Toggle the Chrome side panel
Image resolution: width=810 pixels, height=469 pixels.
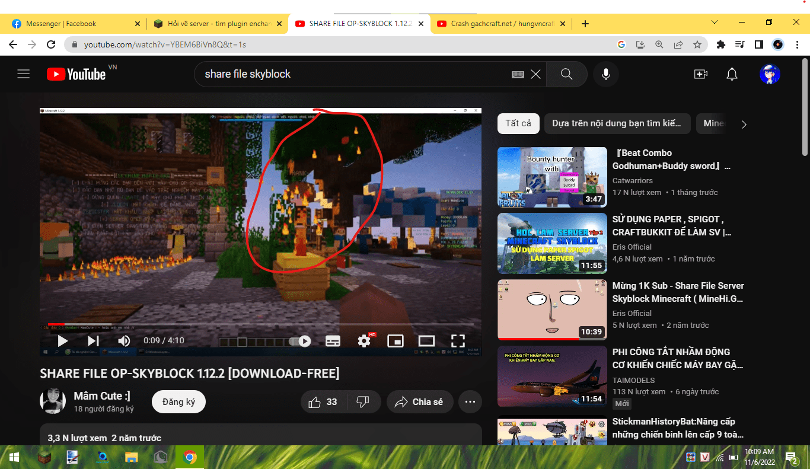point(758,44)
